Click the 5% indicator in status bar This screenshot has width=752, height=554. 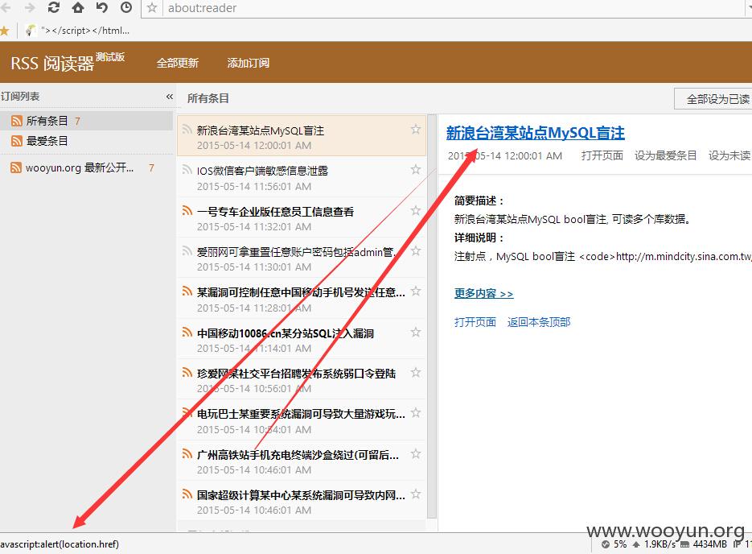coord(614,544)
